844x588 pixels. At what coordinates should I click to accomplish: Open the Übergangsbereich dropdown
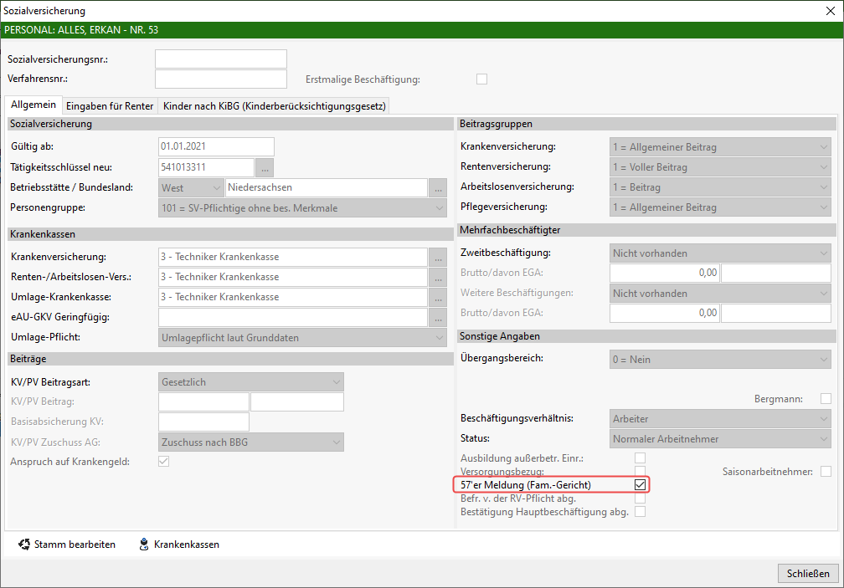pos(720,360)
